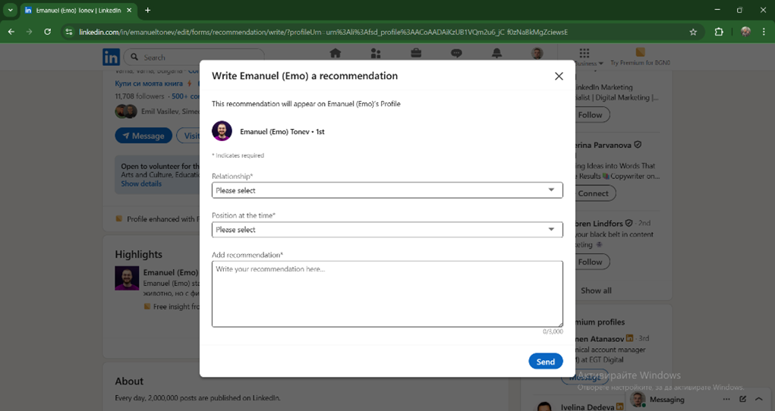The image size is (775, 411).
Task: Open My Network icon
Action: [376, 54]
